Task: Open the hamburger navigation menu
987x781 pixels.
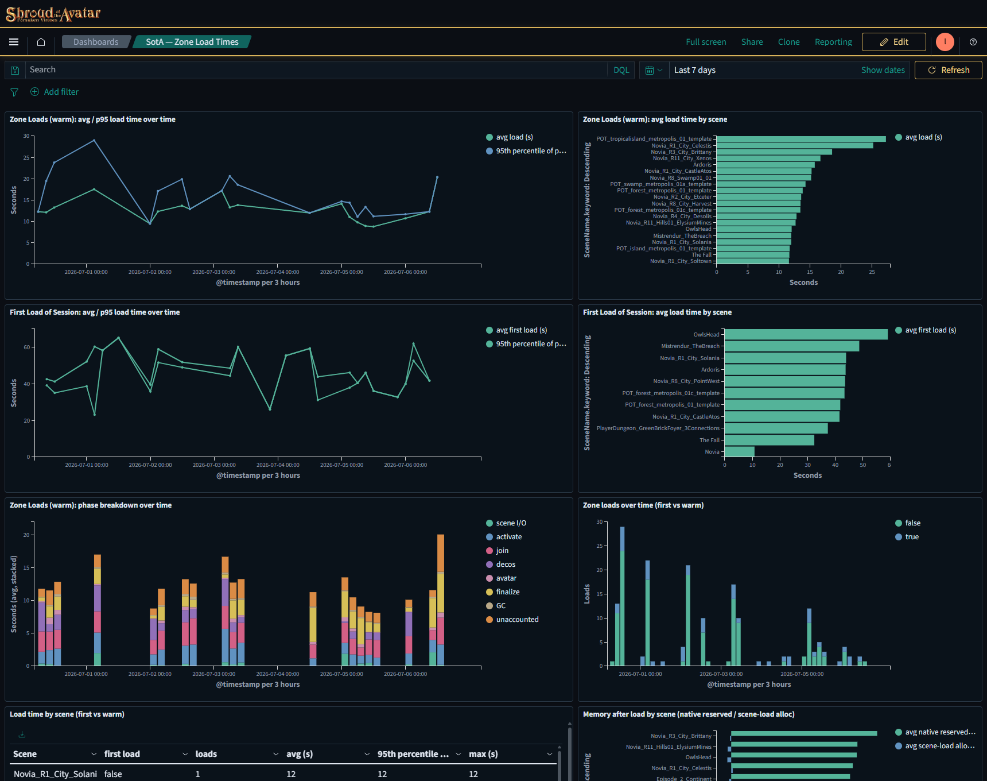Action: tap(14, 42)
